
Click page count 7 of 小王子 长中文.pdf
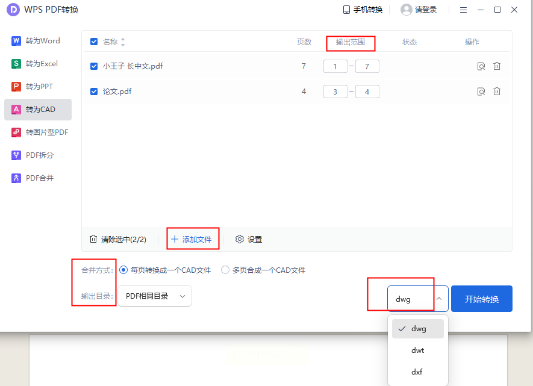pyautogui.click(x=304, y=66)
